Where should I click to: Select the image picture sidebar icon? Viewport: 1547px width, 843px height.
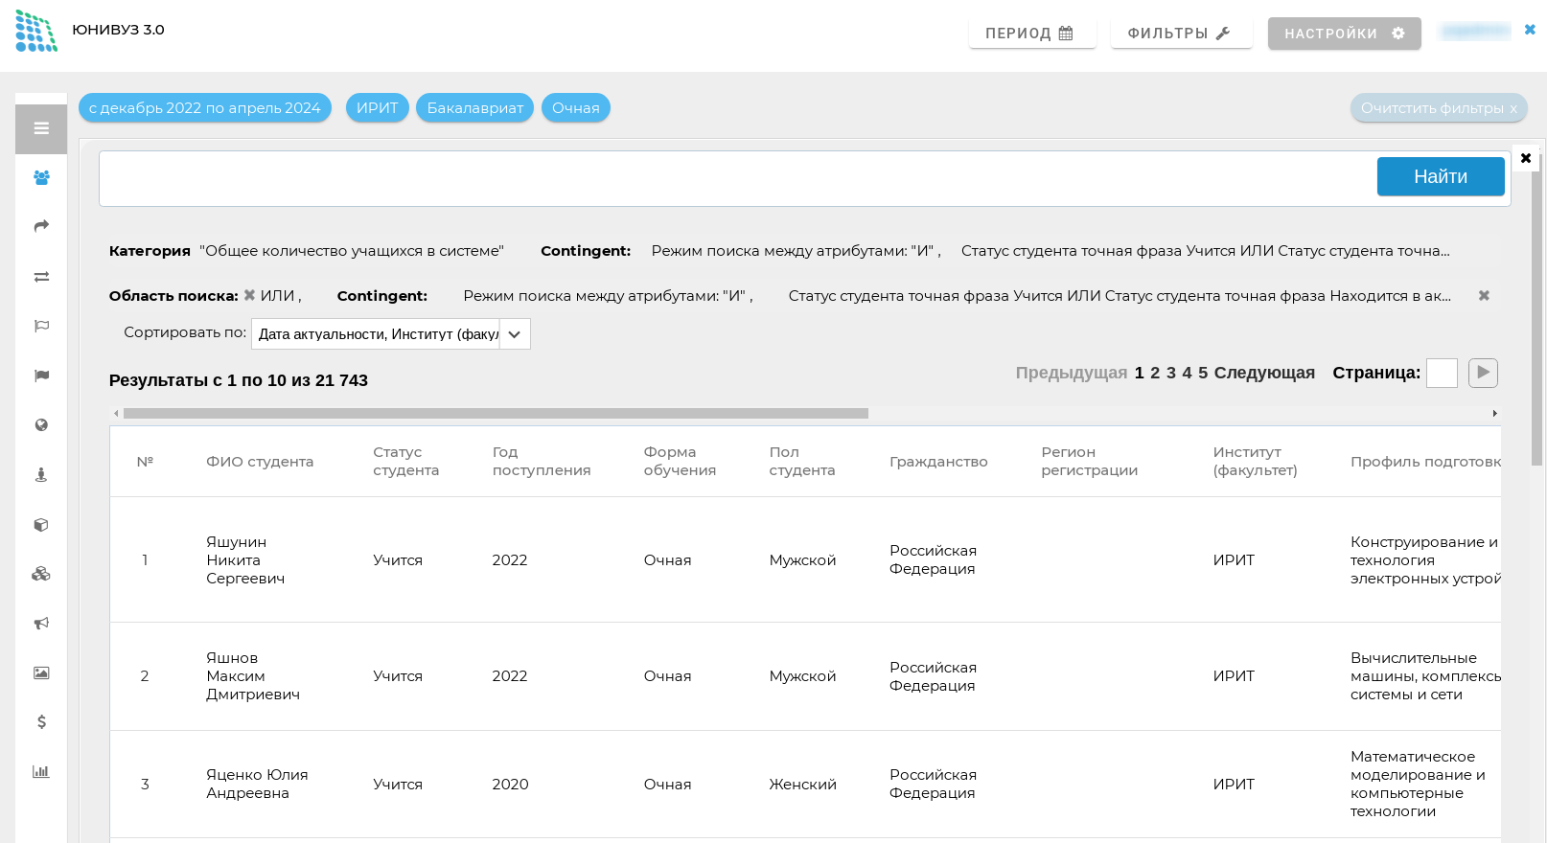point(41,672)
